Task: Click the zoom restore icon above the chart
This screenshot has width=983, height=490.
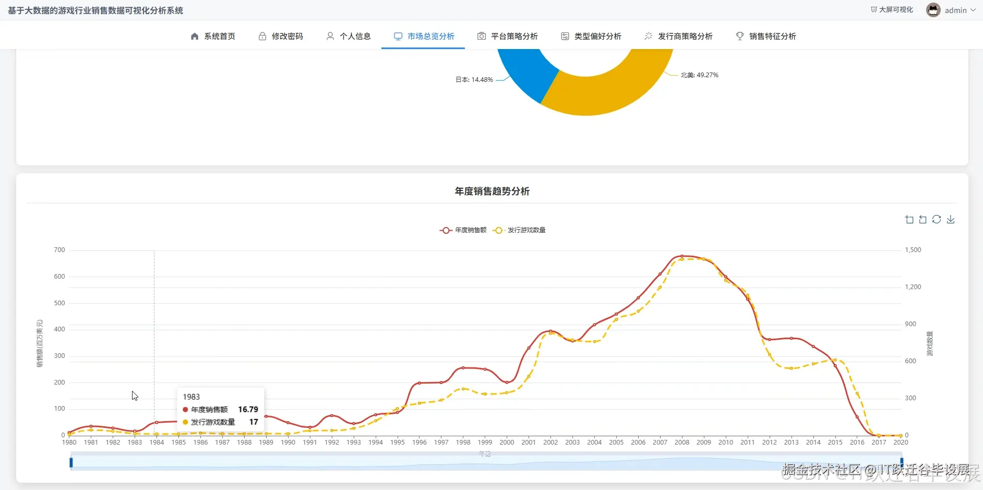Action: click(x=922, y=219)
